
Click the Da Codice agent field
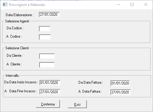[45, 29]
